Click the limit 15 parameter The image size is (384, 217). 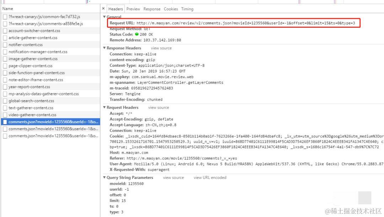tap(118, 201)
